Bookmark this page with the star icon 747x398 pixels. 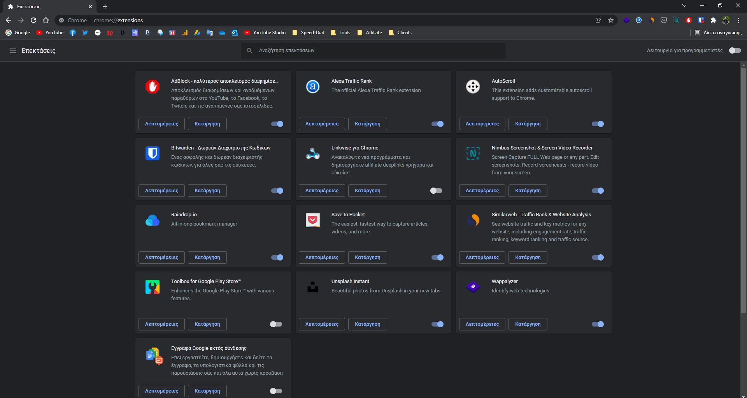611,20
